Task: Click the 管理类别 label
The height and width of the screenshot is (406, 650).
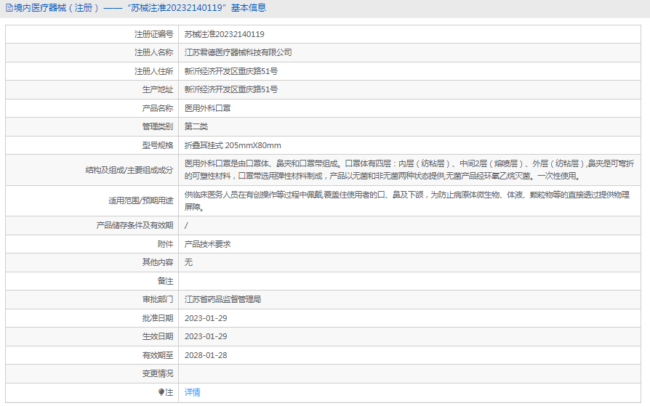Action: [x=158, y=127]
